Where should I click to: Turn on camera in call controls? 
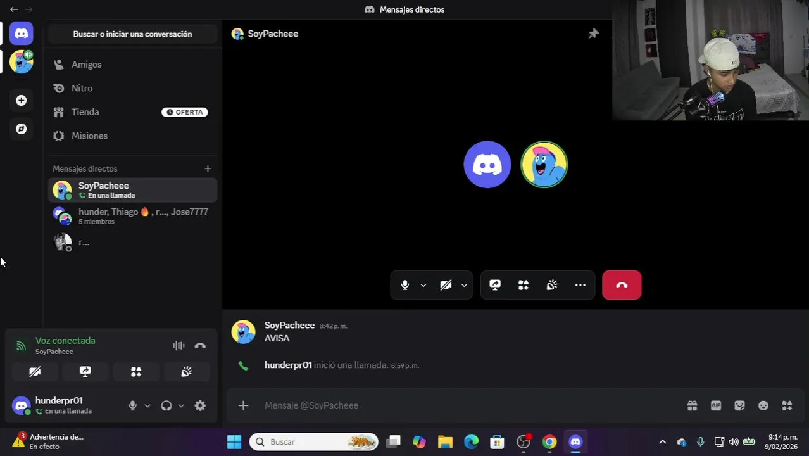click(446, 285)
